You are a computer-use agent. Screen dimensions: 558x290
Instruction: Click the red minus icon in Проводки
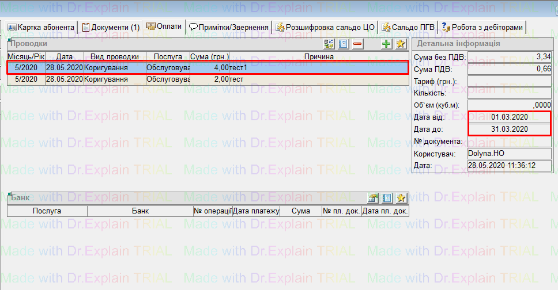click(358, 44)
